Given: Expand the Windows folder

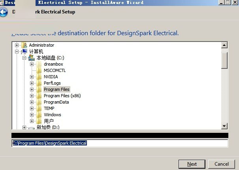Looking at the screenshot, I should tap(32, 115).
